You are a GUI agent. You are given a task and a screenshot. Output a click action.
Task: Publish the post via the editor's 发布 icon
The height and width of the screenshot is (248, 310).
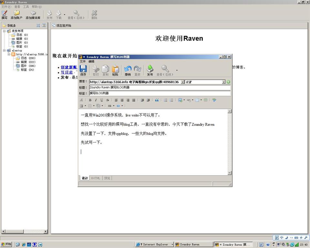(x=150, y=70)
